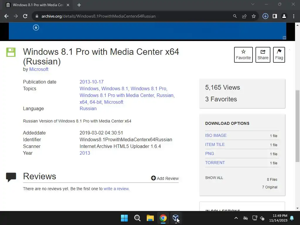This screenshot has width=300, height=225.
Task: Download the TORRENT option
Action: pyautogui.click(x=215, y=163)
